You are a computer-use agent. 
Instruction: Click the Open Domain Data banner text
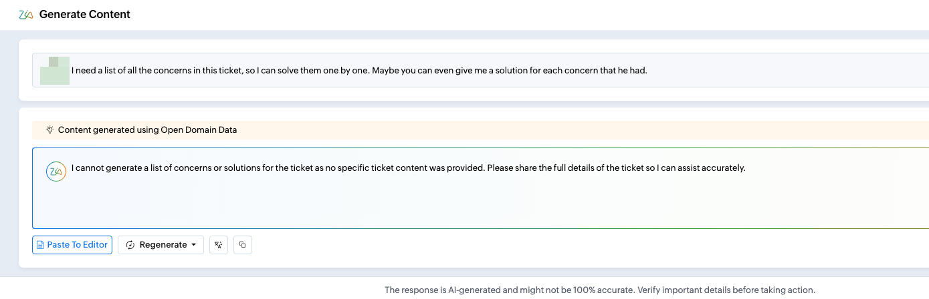(147, 130)
